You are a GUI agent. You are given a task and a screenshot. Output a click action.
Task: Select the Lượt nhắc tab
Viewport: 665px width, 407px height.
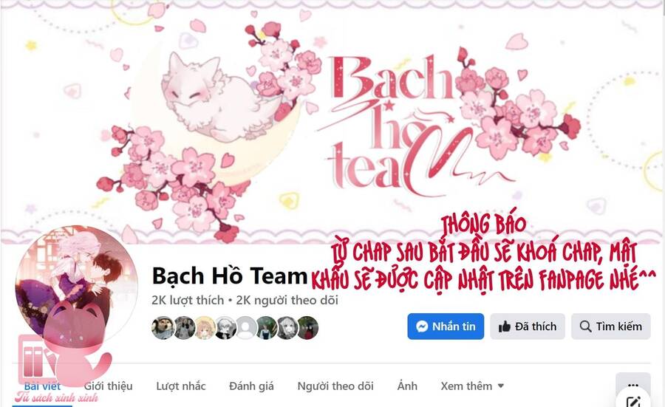(181, 386)
